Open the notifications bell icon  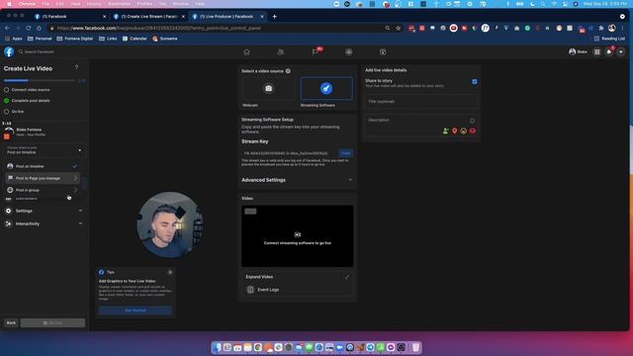(609, 51)
